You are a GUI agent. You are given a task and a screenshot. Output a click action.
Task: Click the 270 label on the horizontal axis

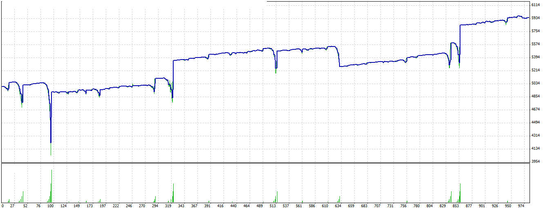click(142, 206)
